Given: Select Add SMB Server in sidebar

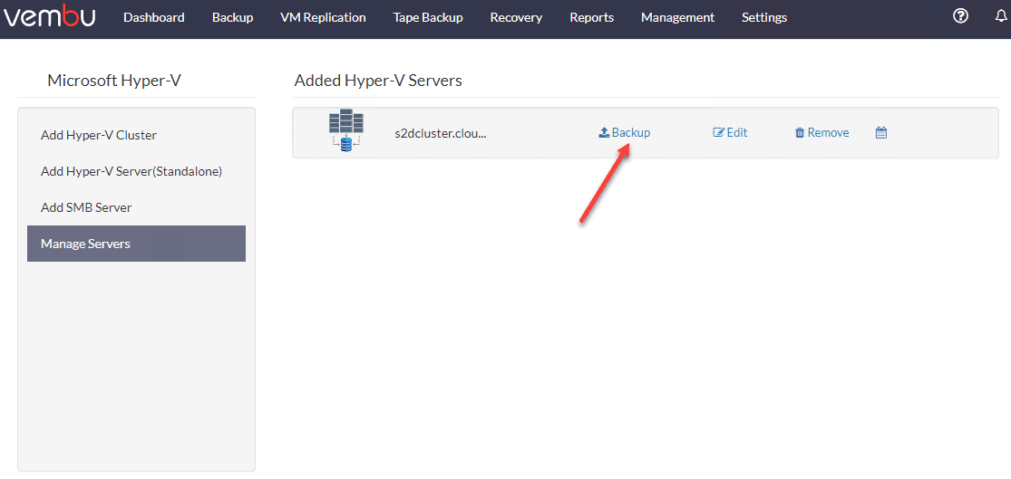Looking at the screenshot, I should (136, 207).
